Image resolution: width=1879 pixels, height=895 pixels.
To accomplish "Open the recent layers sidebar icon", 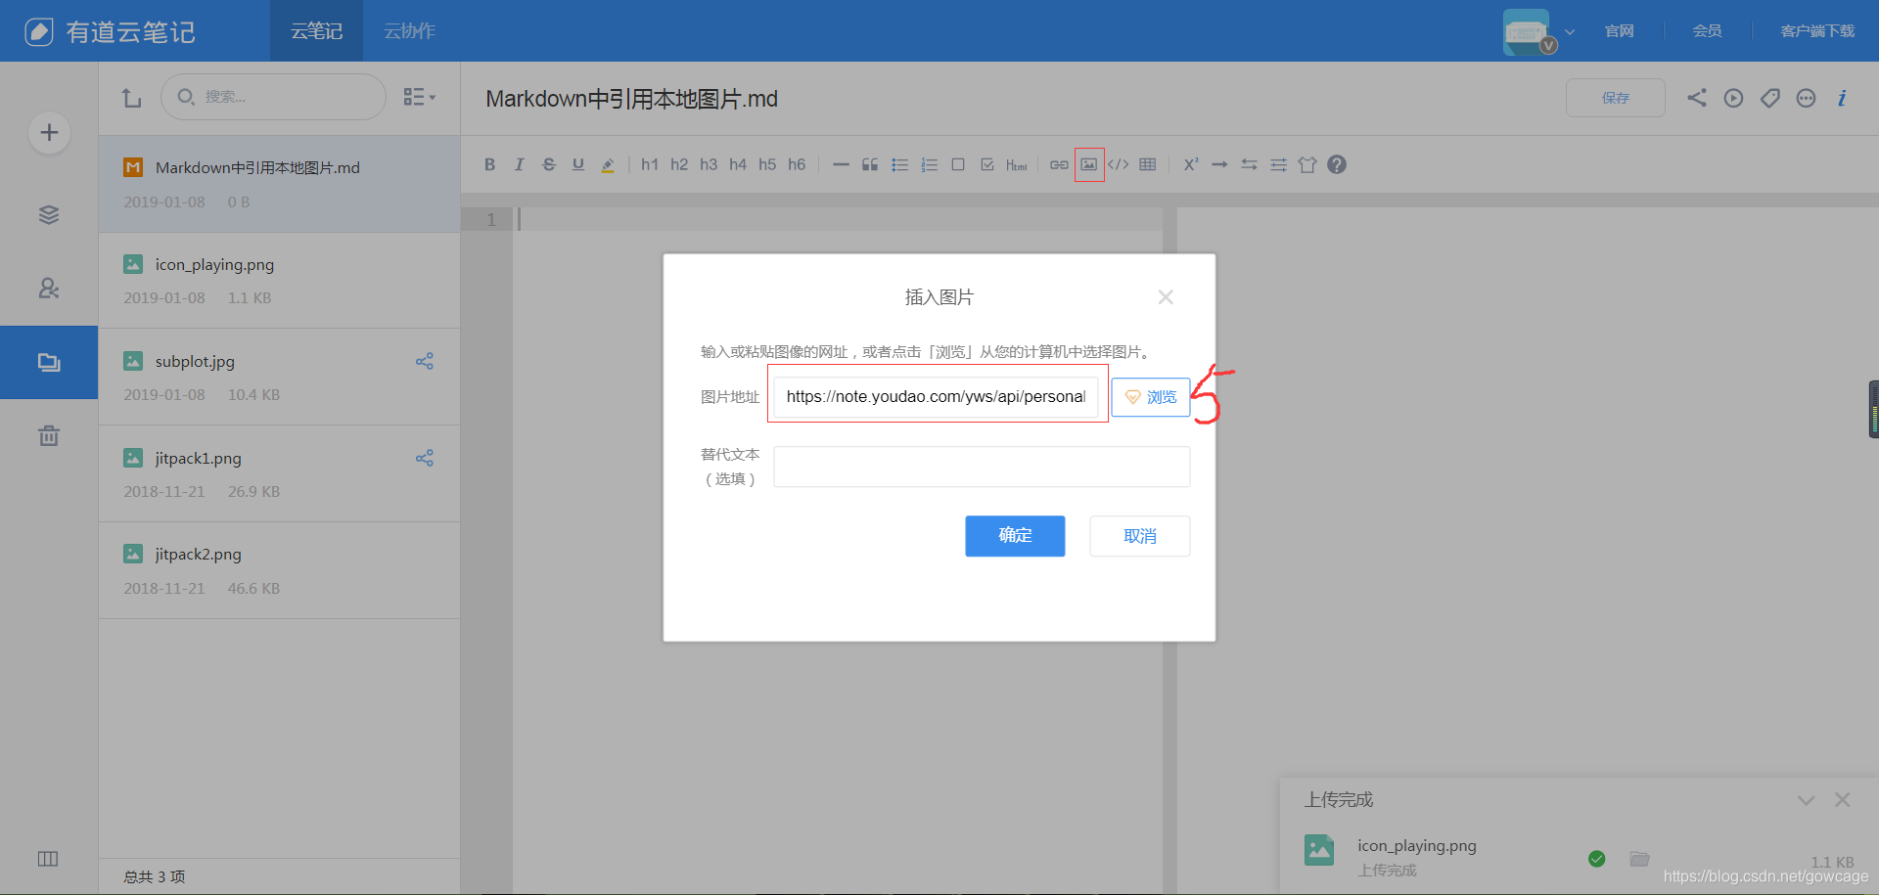I will 49,214.
